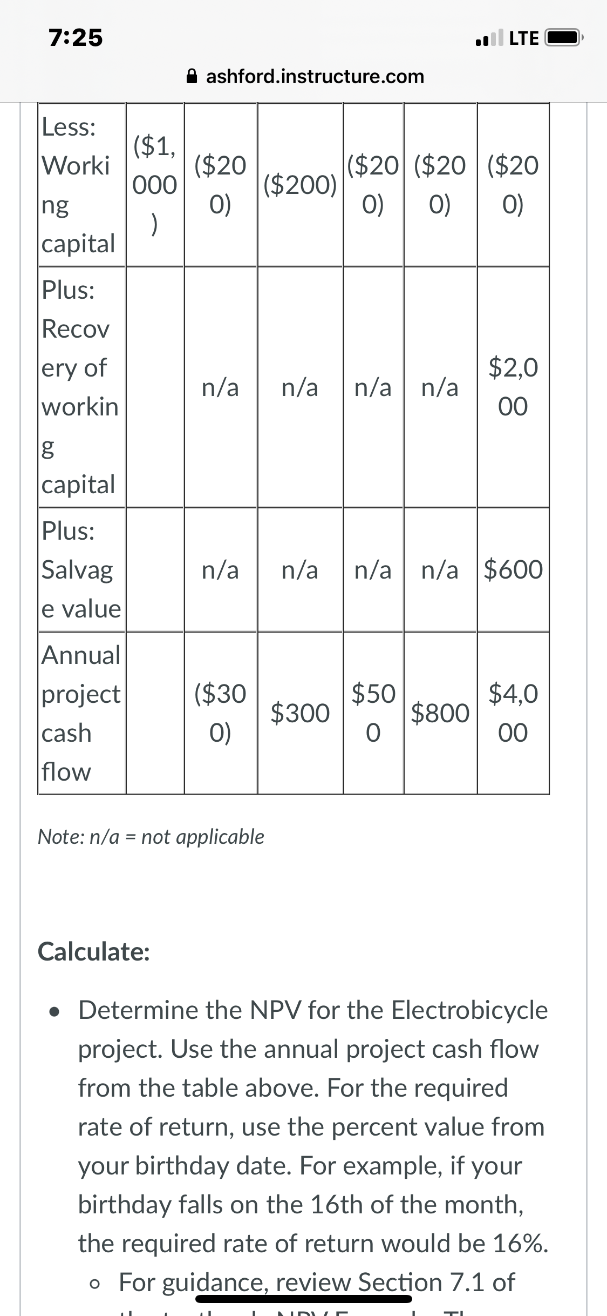Tap the ashford.instructure.com address bar
The width and height of the screenshot is (607, 1316).
click(x=305, y=76)
